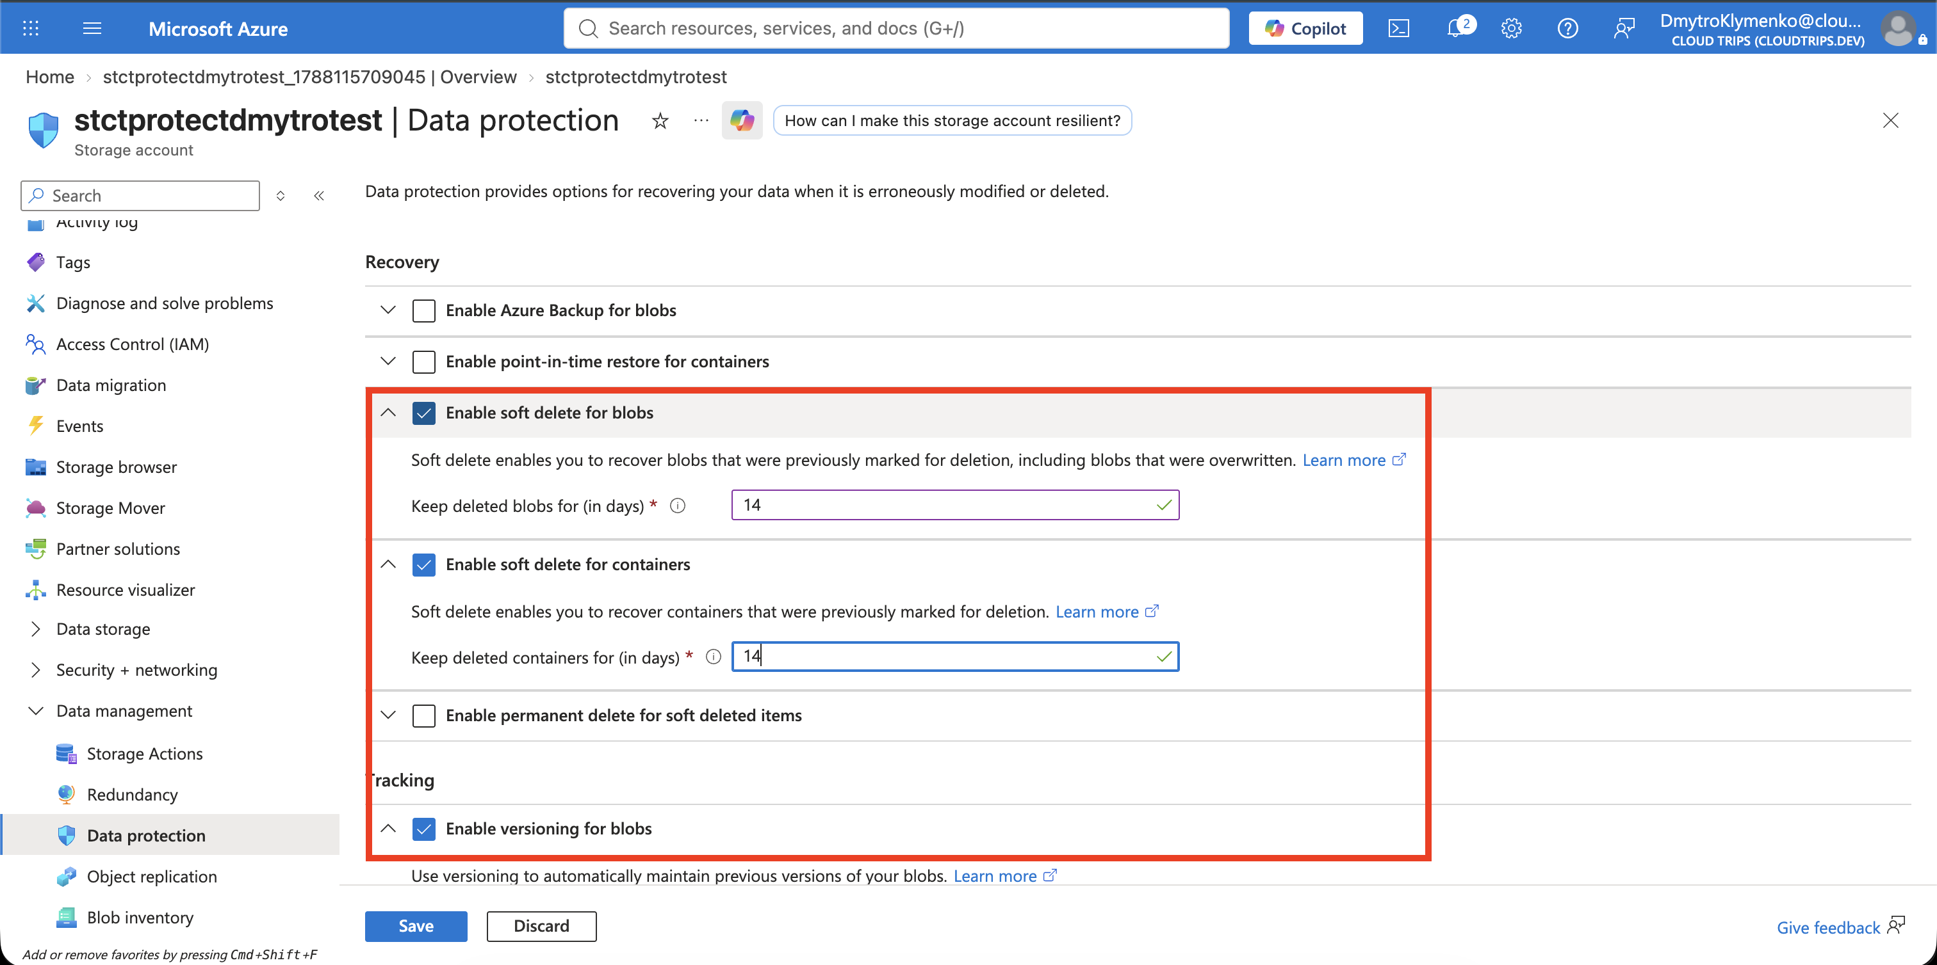Collapse Data management group in sidebar
Screen dimensions: 1937x965
35,710
